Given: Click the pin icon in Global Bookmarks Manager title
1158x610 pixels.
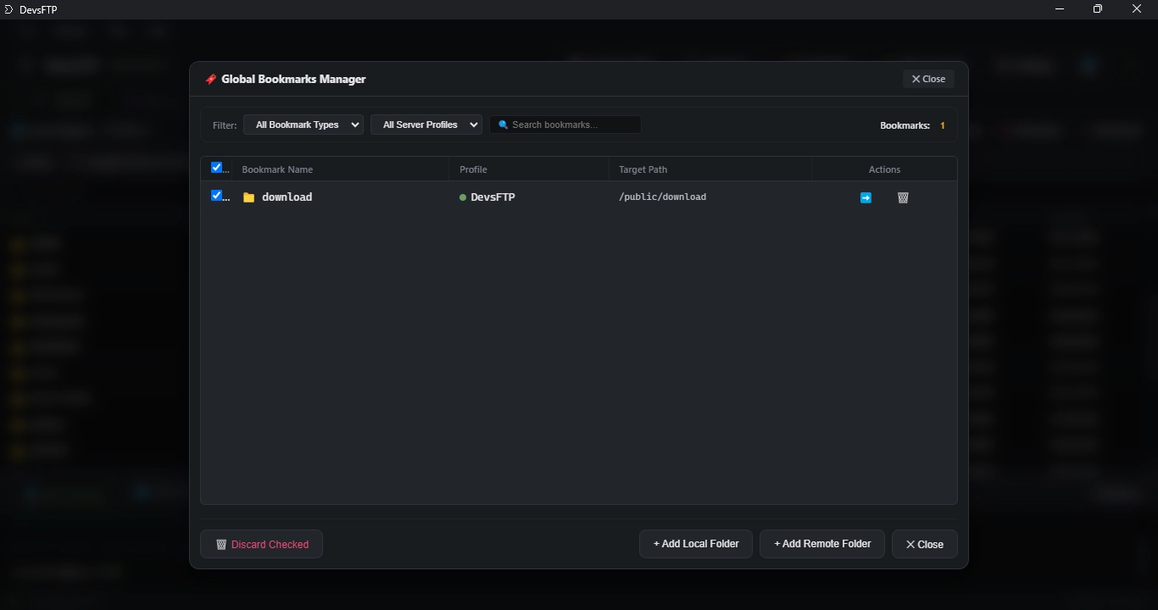Looking at the screenshot, I should tap(211, 79).
